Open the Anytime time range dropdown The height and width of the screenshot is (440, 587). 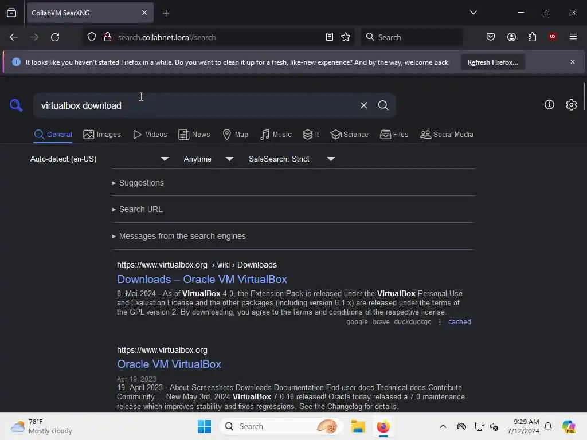tap(209, 159)
